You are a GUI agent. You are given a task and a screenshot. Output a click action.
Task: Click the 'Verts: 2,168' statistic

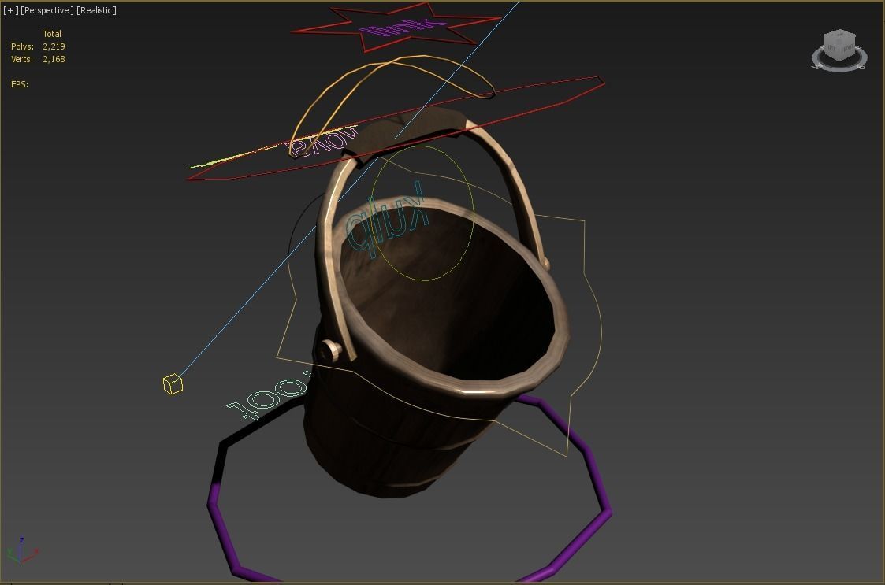tap(38, 59)
